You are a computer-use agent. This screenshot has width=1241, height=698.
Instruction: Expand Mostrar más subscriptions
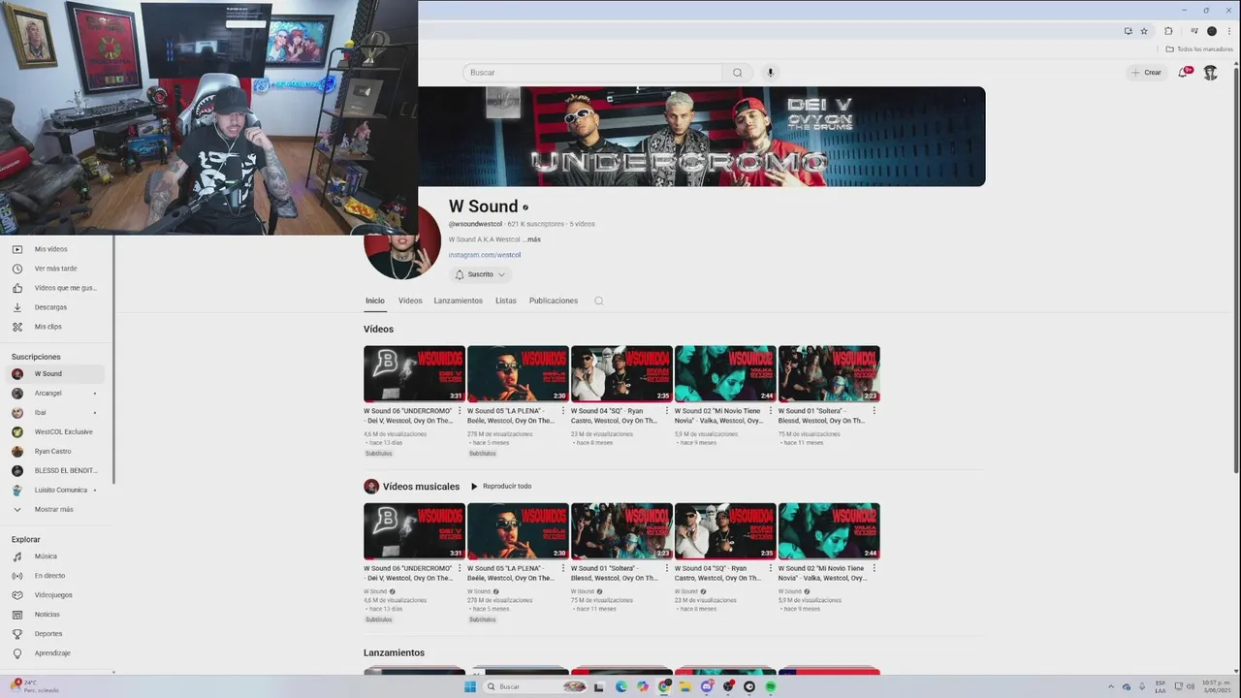tap(56, 509)
